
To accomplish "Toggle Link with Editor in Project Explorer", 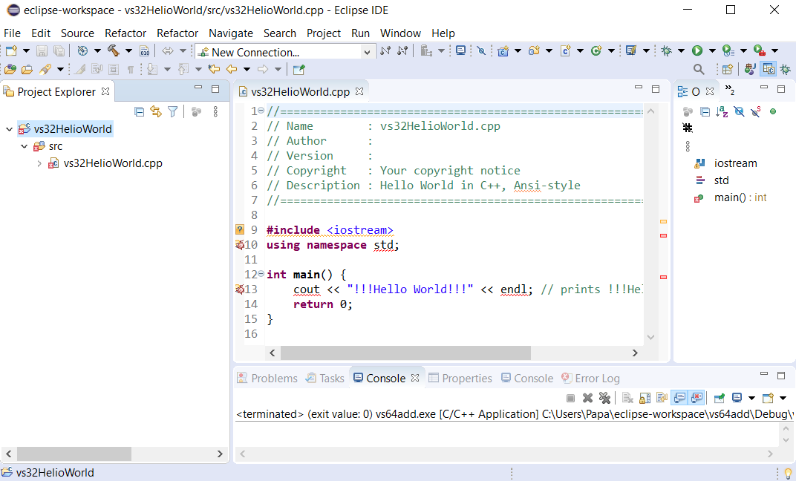I will (x=156, y=111).
